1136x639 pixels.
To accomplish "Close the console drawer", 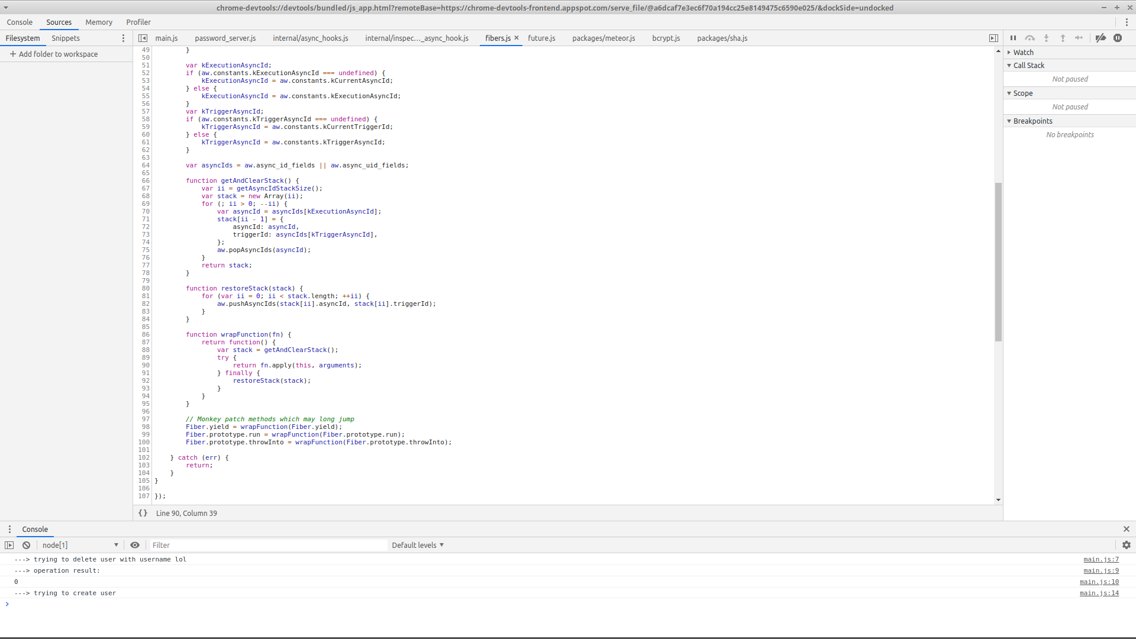I will click(1127, 529).
